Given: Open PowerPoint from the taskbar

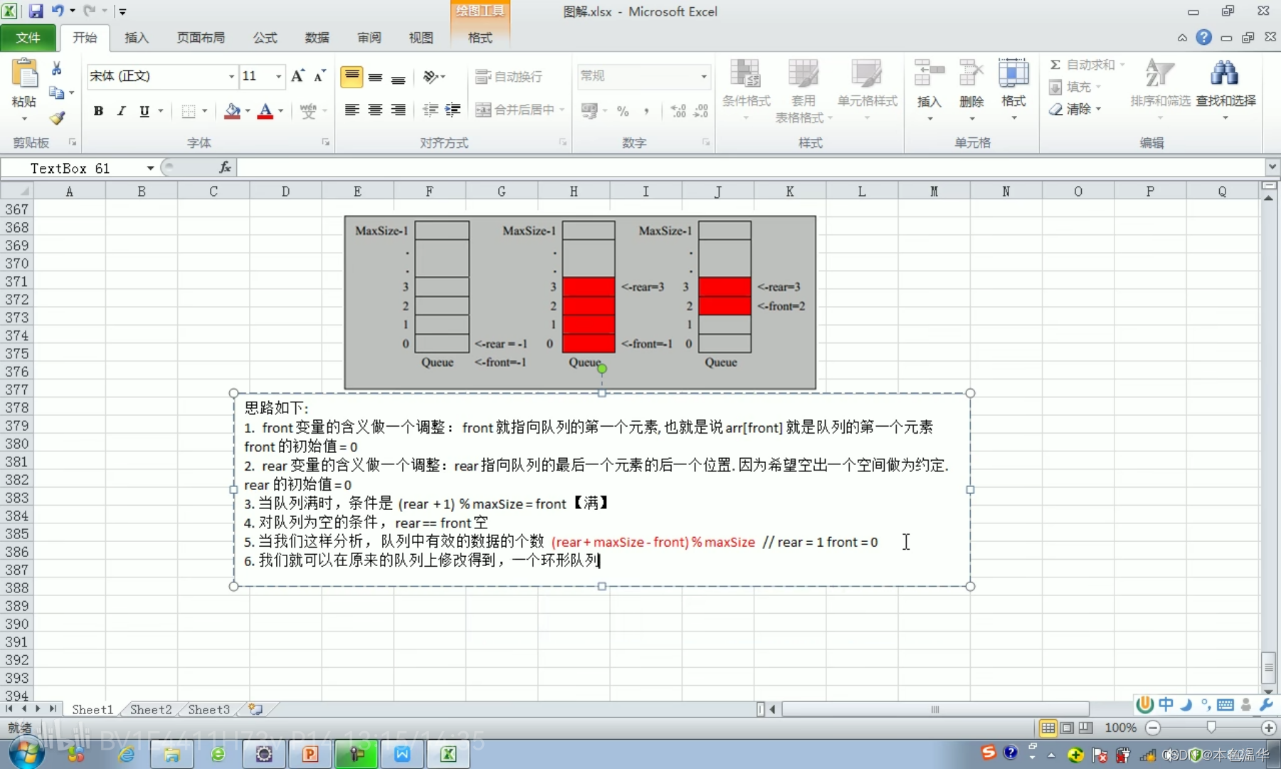Looking at the screenshot, I should [310, 754].
